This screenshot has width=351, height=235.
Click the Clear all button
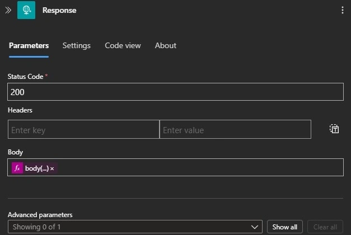pyautogui.click(x=325, y=227)
